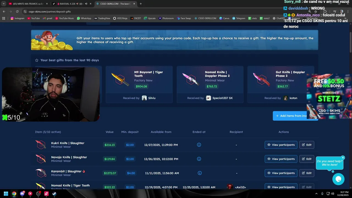Screen dimensions: 352x198
Task: Select the CSGO-SKINS.COM browser tab
Action: [x=116, y=4]
